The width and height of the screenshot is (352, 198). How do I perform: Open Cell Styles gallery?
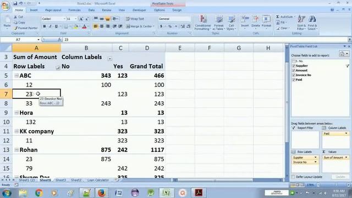pyautogui.click(x=231, y=23)
